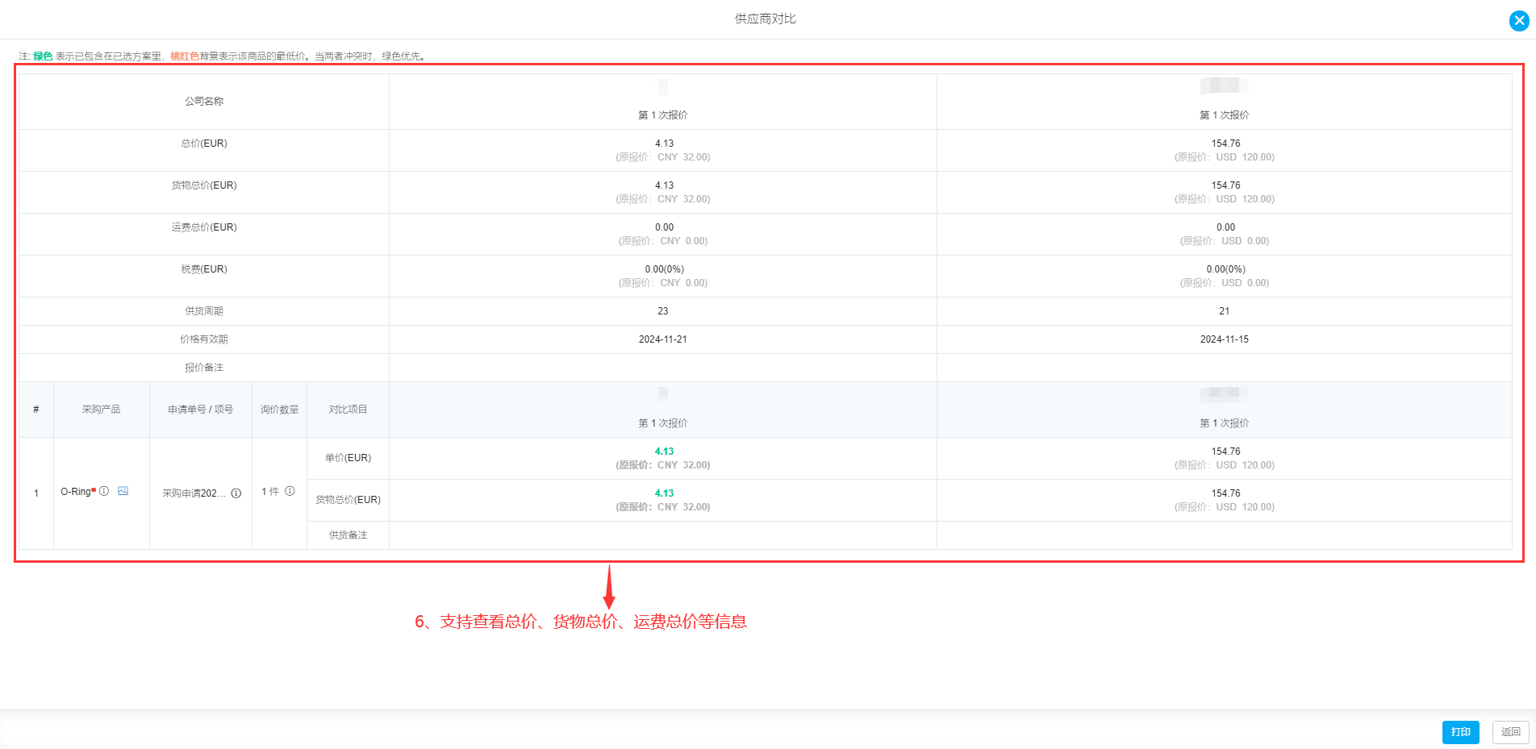Click the supply cycle value 21

pyautogui.click(x=1224, y=311)
